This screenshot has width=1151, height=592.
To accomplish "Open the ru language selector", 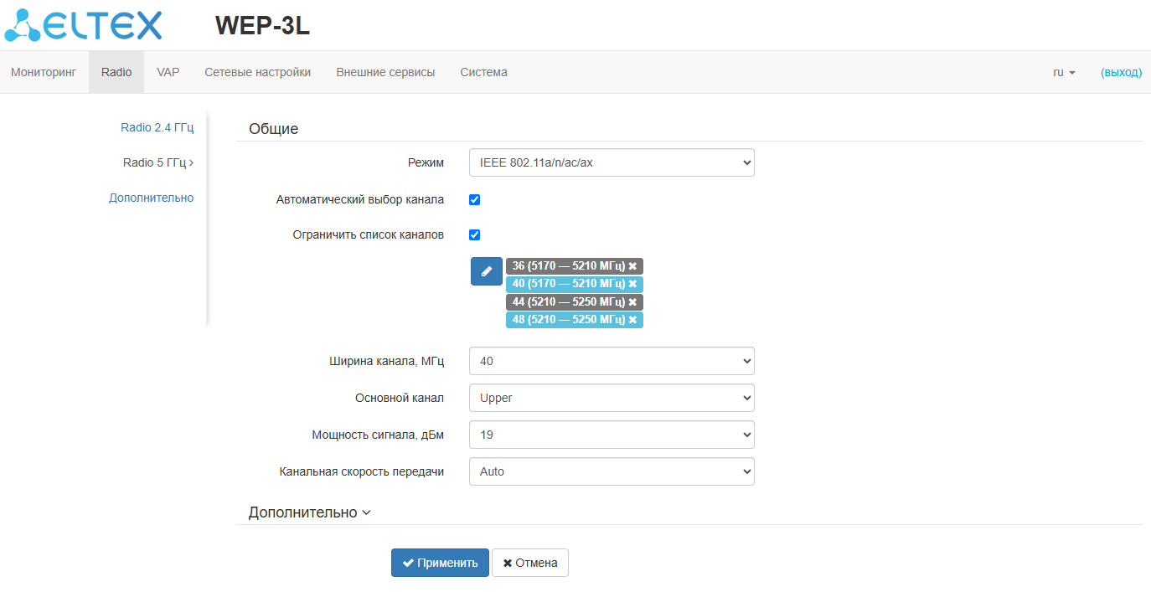I will [x=1064, y=73].
